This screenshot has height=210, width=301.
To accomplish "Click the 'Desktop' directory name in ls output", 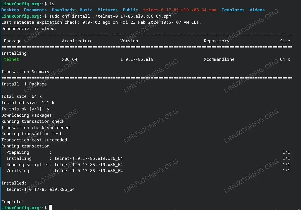I will coord(10,10).
